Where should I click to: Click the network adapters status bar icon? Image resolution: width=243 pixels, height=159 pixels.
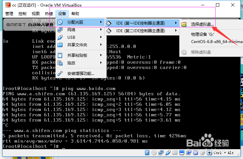coord(161,153)
